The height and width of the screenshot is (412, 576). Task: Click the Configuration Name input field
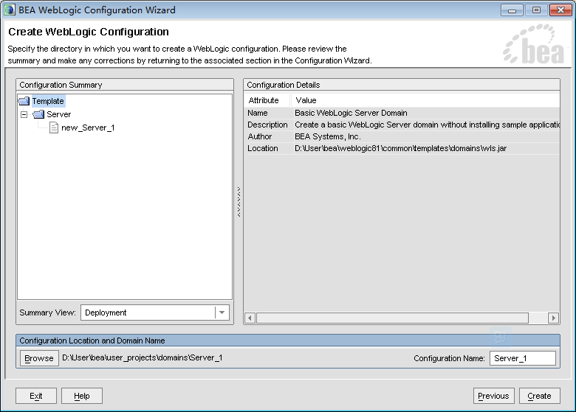(x=522, y=358)
